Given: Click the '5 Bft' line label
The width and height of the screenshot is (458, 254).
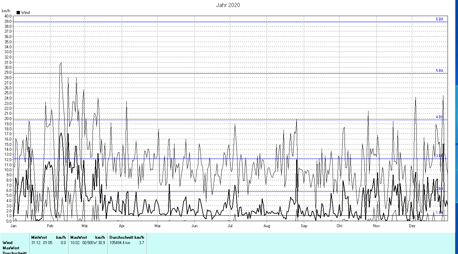Looking at the screenshot, I should (439, 71).
